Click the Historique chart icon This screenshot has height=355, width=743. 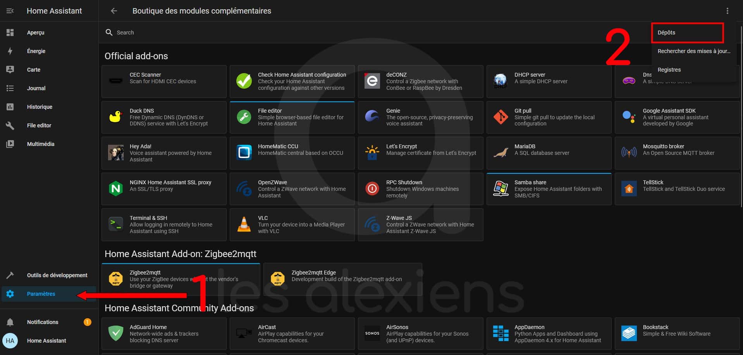coord(10,107)
